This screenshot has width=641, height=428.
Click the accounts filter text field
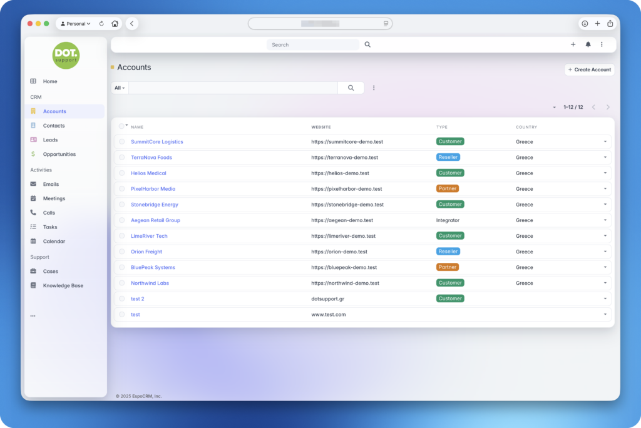point(233,88)
